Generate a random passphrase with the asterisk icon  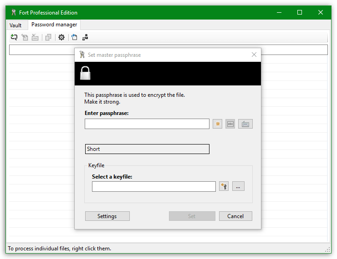point(218,124)
